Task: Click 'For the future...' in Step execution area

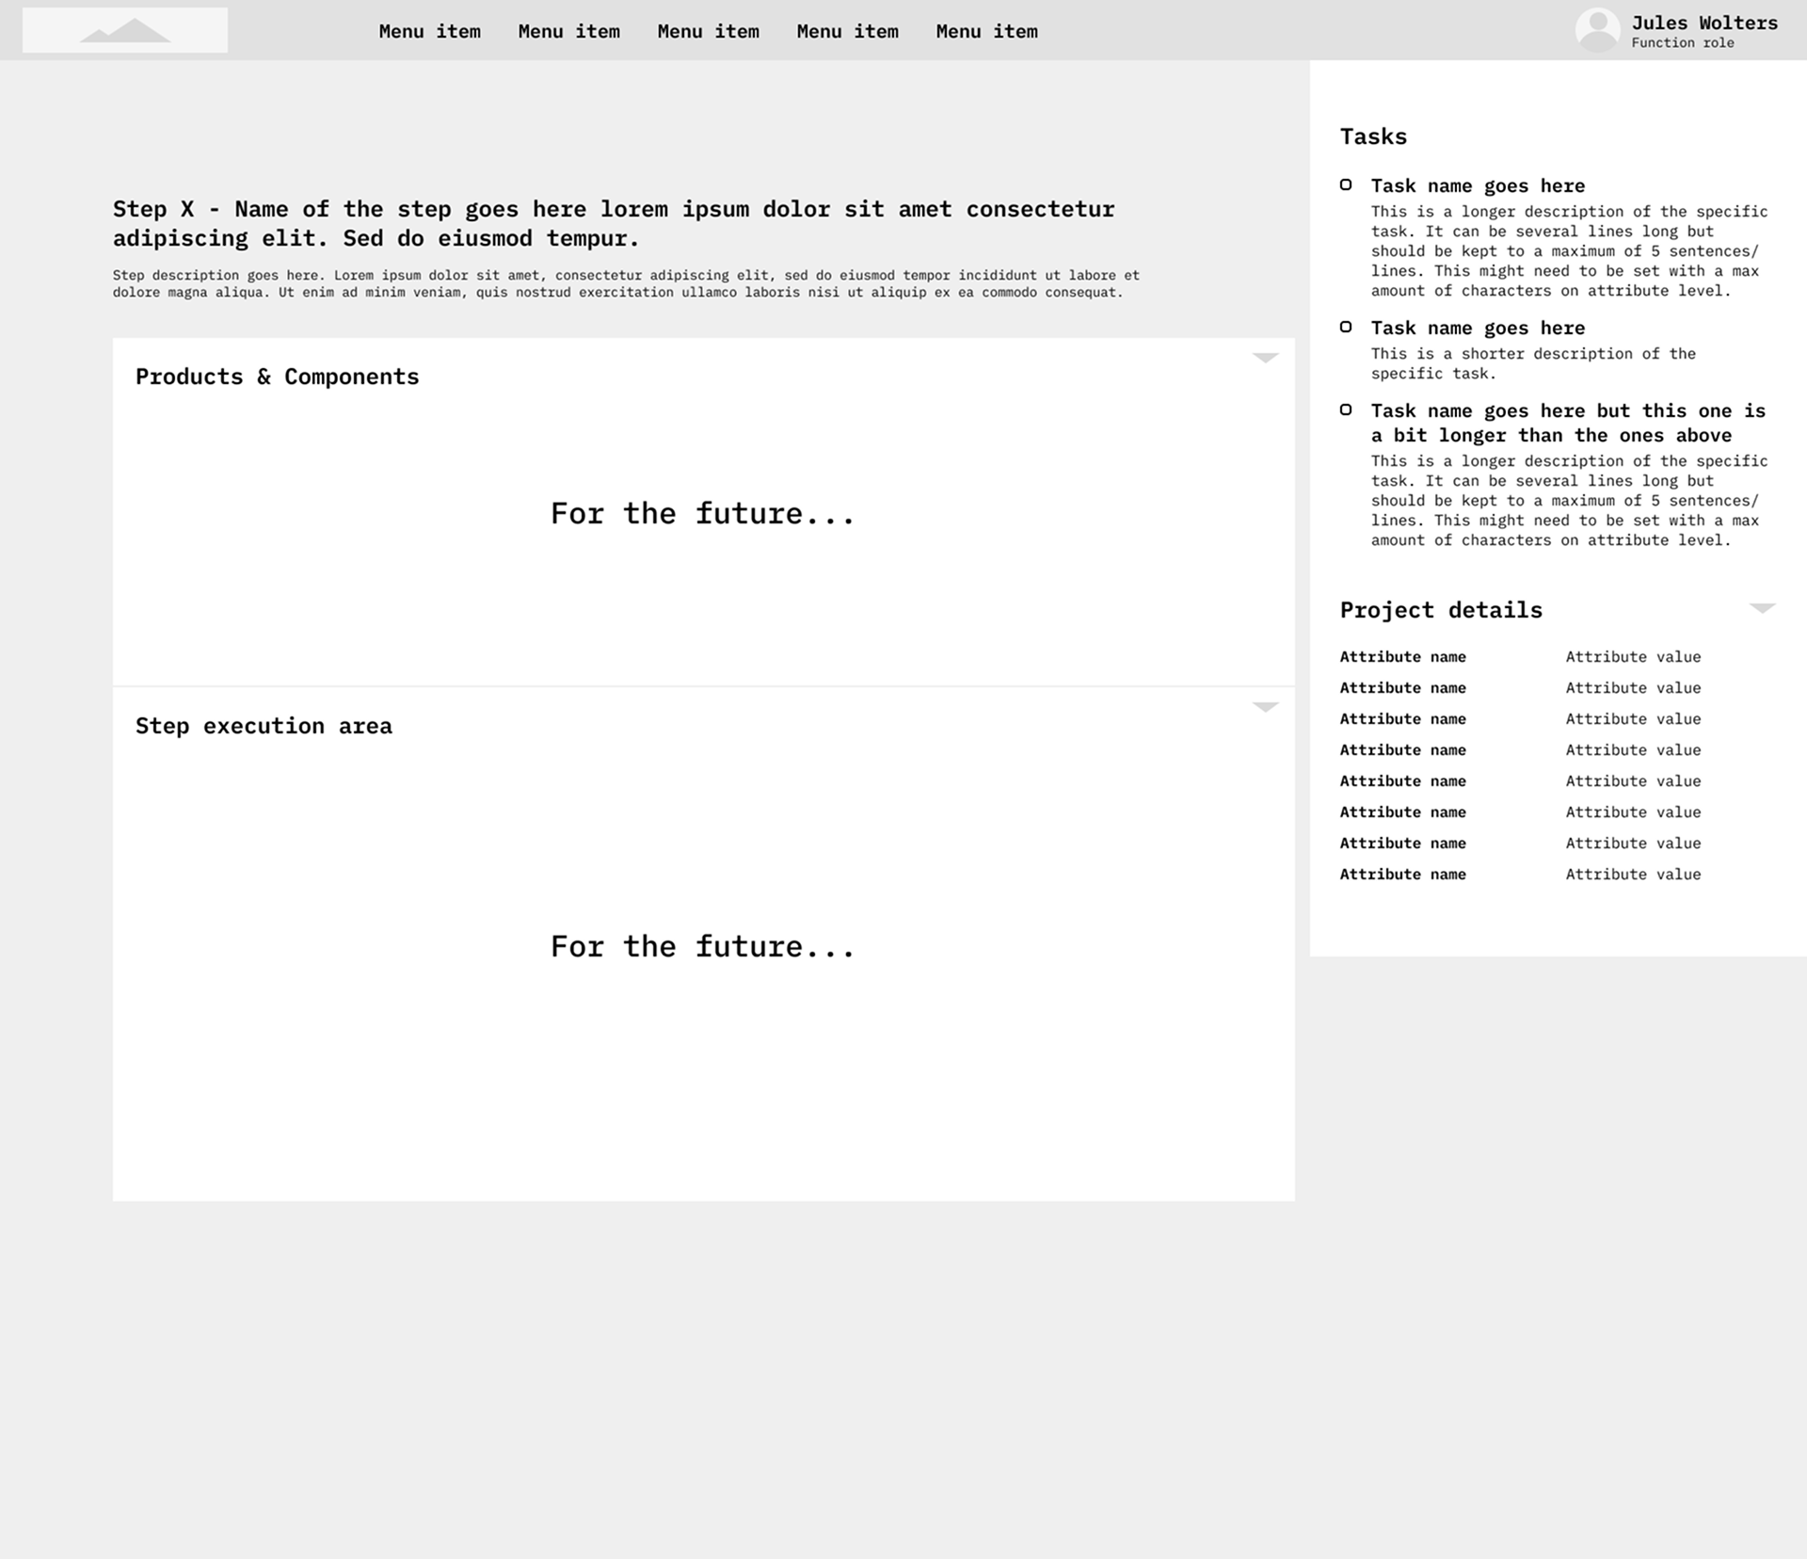Action: click(x=703, y=946)
